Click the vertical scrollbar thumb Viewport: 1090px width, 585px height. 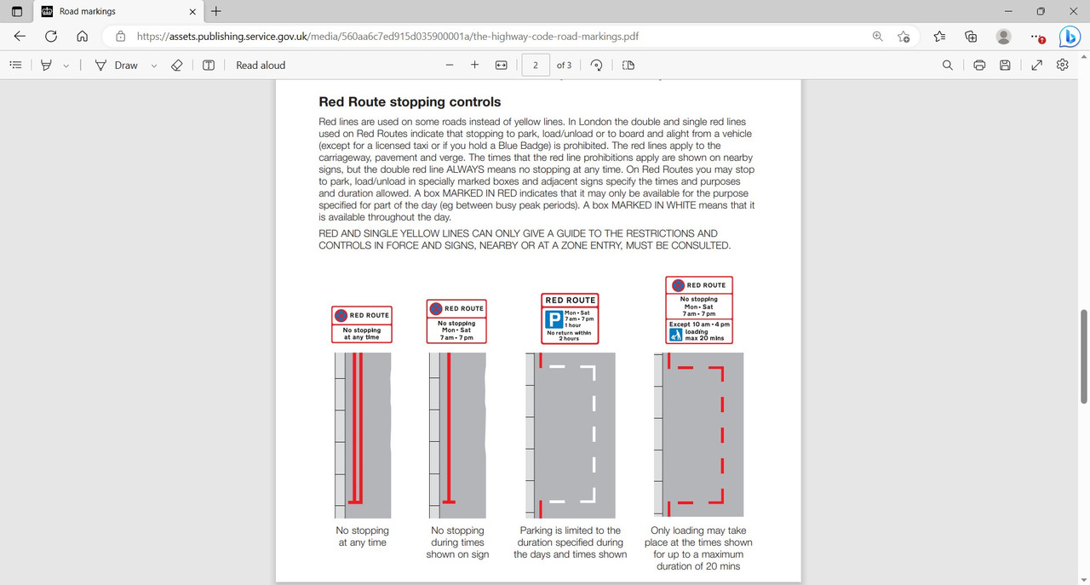pyautogui.click(x=1084, y=358)
